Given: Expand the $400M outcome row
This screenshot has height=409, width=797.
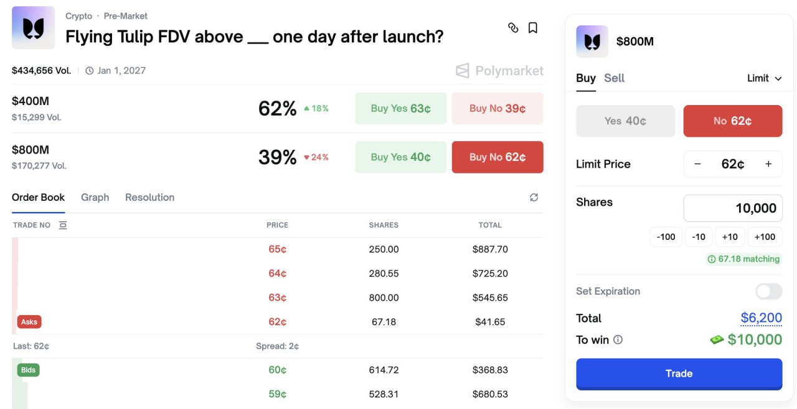Looking at the screenshot, I should [125, 108].
